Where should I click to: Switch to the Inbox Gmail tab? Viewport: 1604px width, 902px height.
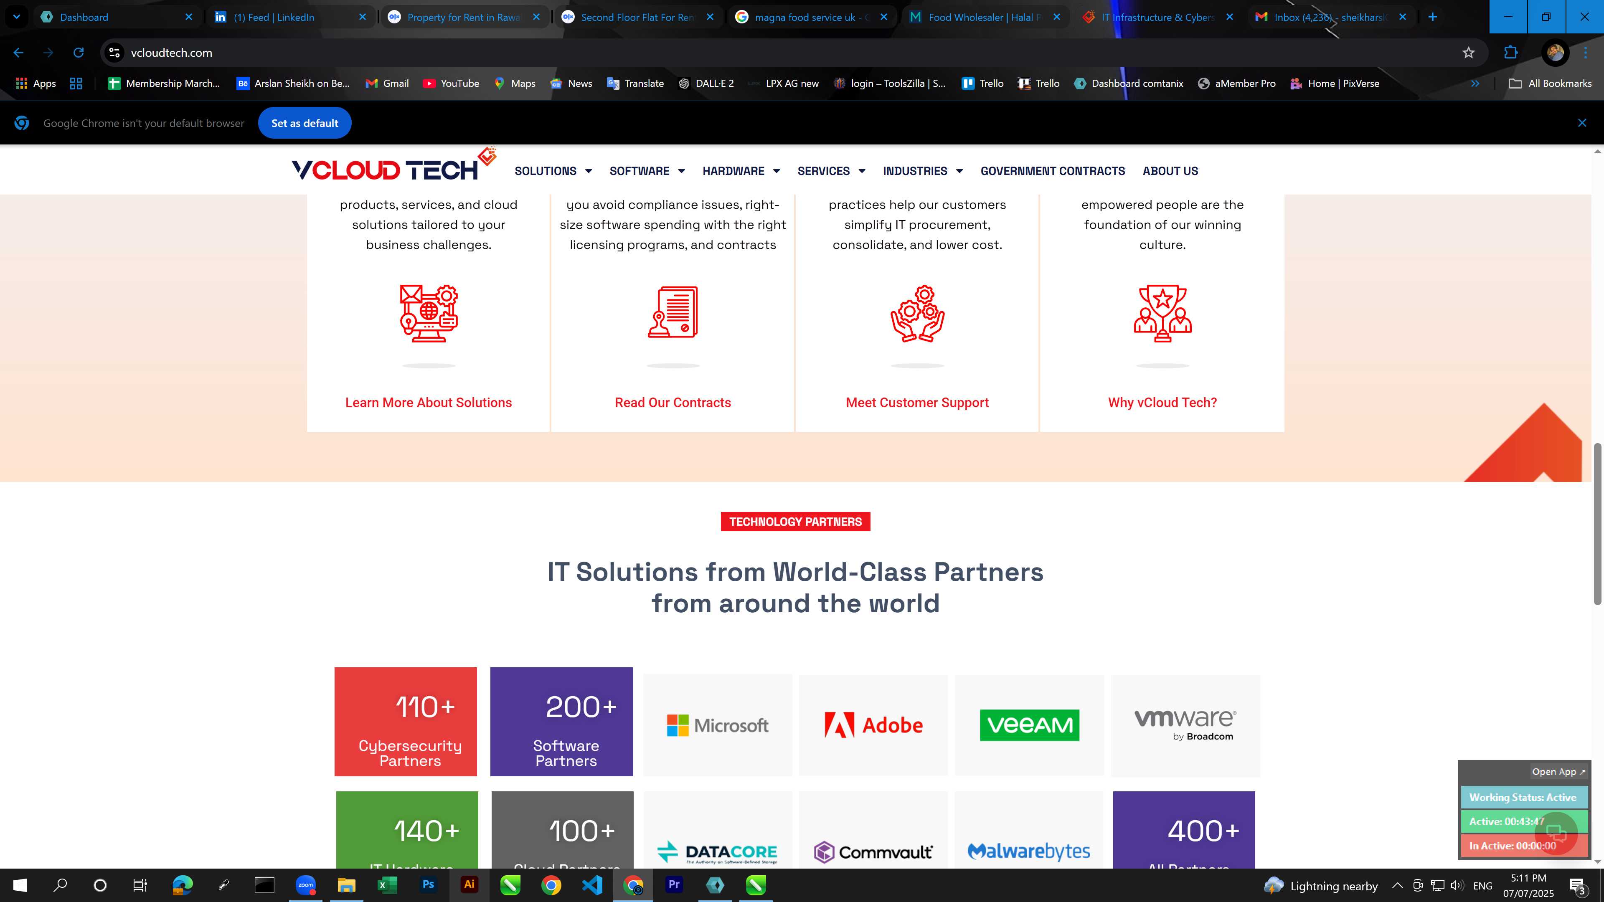click(1332, 17)
